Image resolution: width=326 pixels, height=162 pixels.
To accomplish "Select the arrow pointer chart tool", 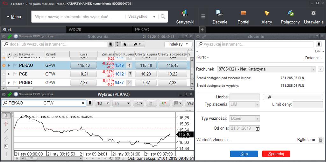I will coord(6,115).
